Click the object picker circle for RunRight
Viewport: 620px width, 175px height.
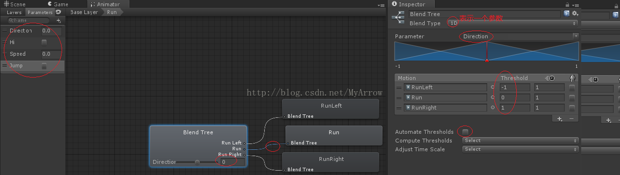coord(493,108)
